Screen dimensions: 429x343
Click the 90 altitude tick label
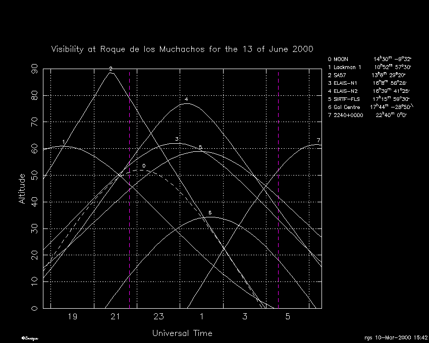[x=34, y=69]
